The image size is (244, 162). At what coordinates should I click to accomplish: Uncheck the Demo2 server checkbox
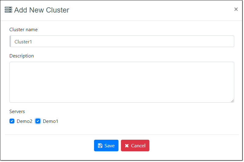pos(12,121)
